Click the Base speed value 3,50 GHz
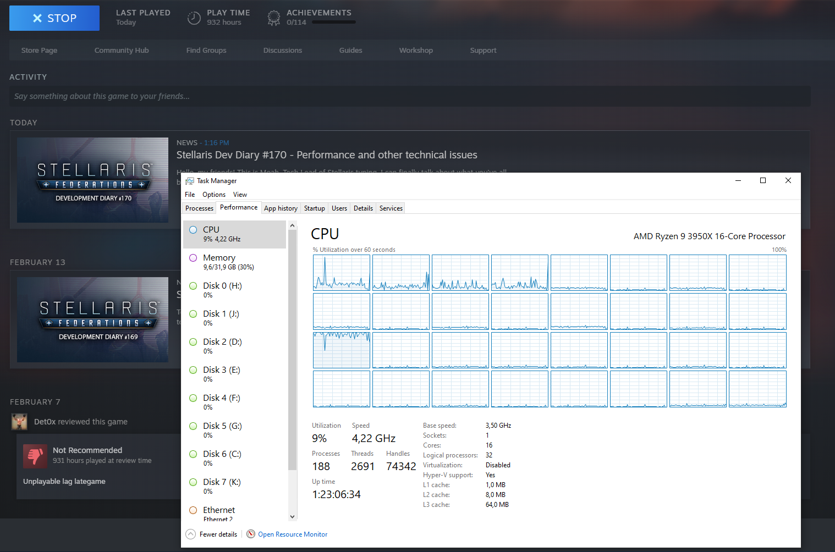This screenshot has width=835, height=552. coord(498,426)
